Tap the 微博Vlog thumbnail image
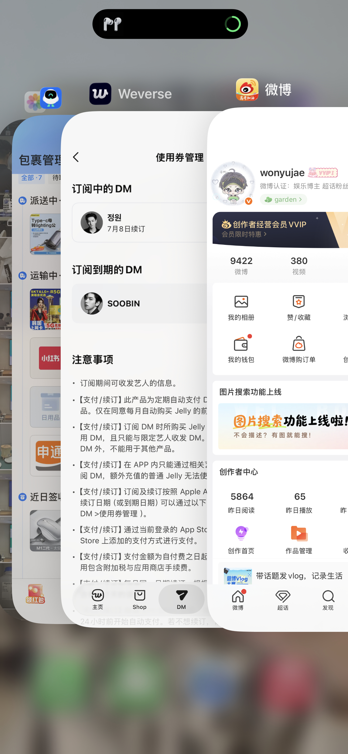Screen dimensions: 348x754 click(238, 576)
